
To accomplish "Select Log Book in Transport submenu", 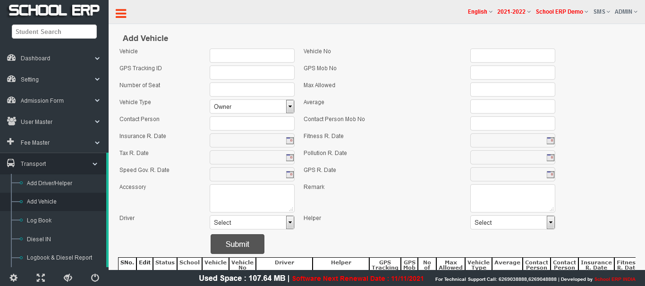I will click(39, 221).
